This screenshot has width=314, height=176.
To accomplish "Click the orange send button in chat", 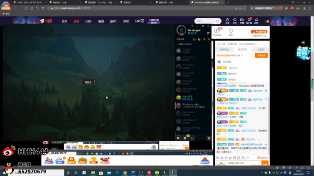I will 265,164.
